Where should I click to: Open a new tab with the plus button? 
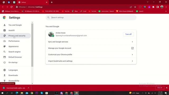pos(52,2)
